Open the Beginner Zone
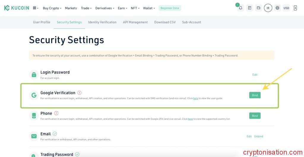The height and width of the screenshot is (157, 304). coord(170,8)
